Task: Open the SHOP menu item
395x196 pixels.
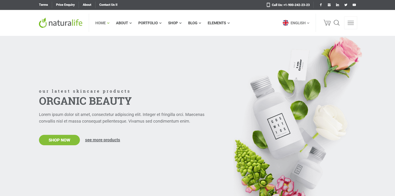Action: click(175, 23)
